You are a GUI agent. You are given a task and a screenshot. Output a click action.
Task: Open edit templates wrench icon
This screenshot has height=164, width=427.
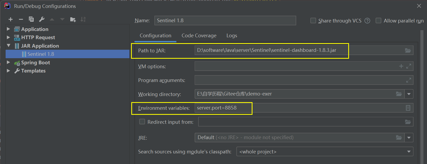(42, 19)
